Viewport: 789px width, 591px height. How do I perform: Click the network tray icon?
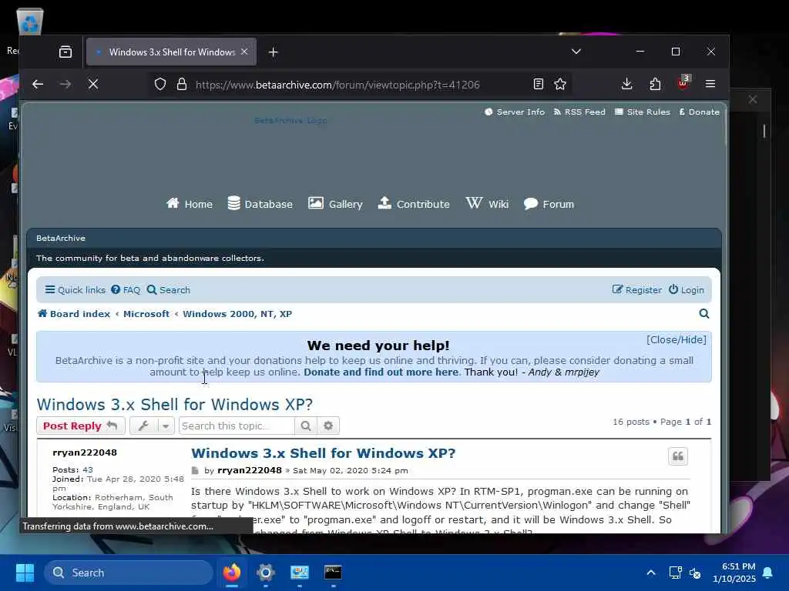pyautogui.click(x=675, y=573)
